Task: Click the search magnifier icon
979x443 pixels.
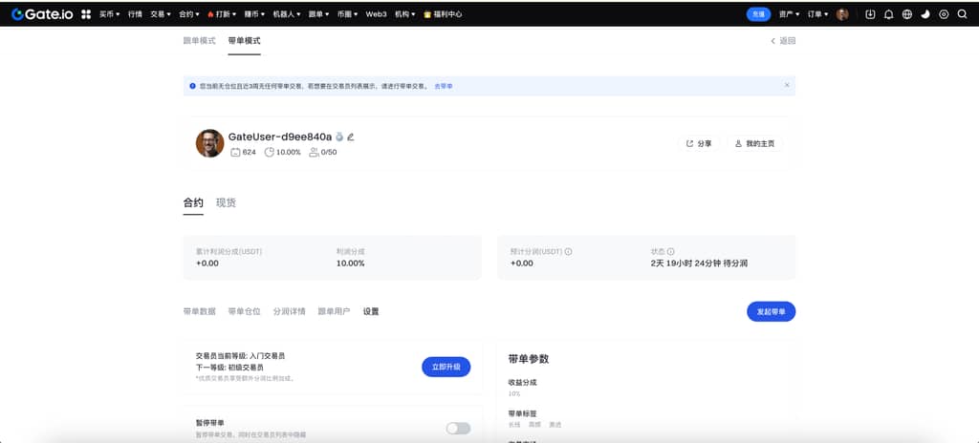Action: coord(963,14)
